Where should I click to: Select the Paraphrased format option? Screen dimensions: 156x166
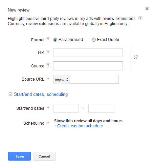[x=55, y=40]
